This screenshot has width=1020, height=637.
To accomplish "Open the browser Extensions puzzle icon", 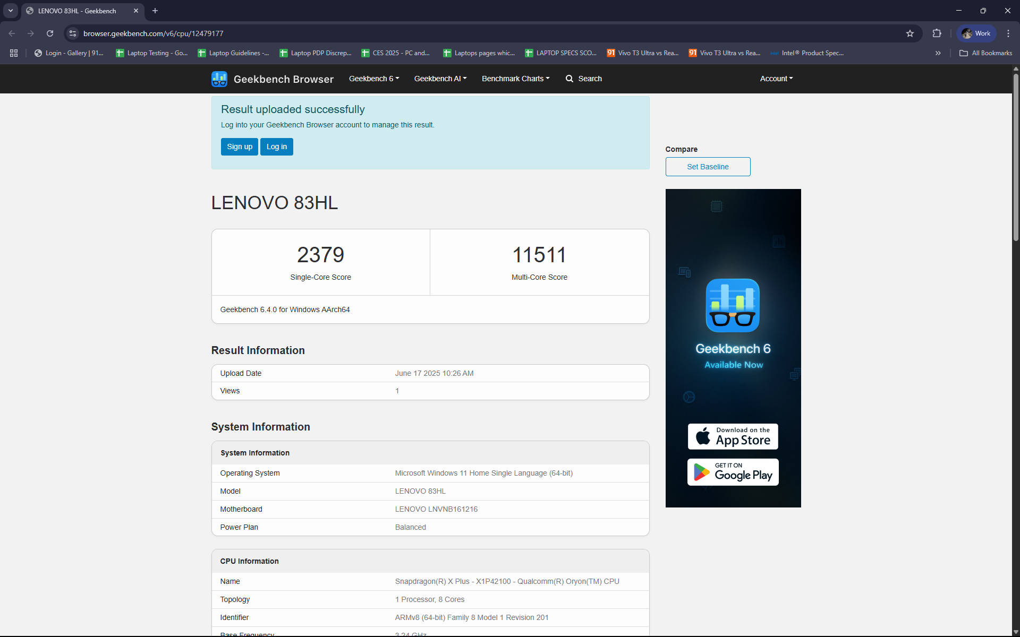I will [937, 33].
